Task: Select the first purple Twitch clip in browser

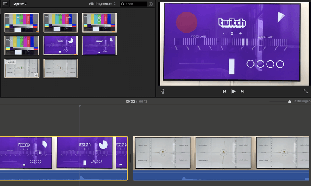Action: coord(61,45)
